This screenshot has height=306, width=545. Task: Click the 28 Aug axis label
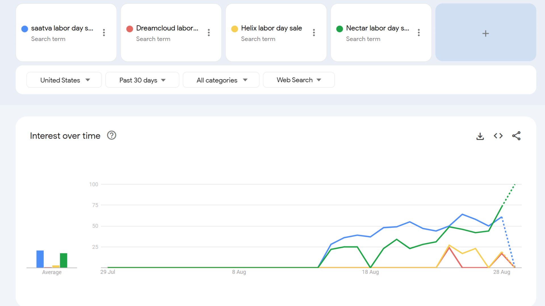click(x=502, y=272)
